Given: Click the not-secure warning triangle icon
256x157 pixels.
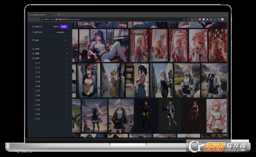Looking at the screenshot, I should 42,19.
